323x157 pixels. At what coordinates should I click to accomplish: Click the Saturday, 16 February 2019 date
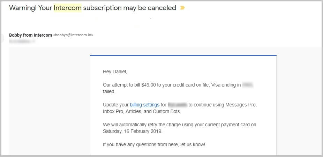point(133,132)
